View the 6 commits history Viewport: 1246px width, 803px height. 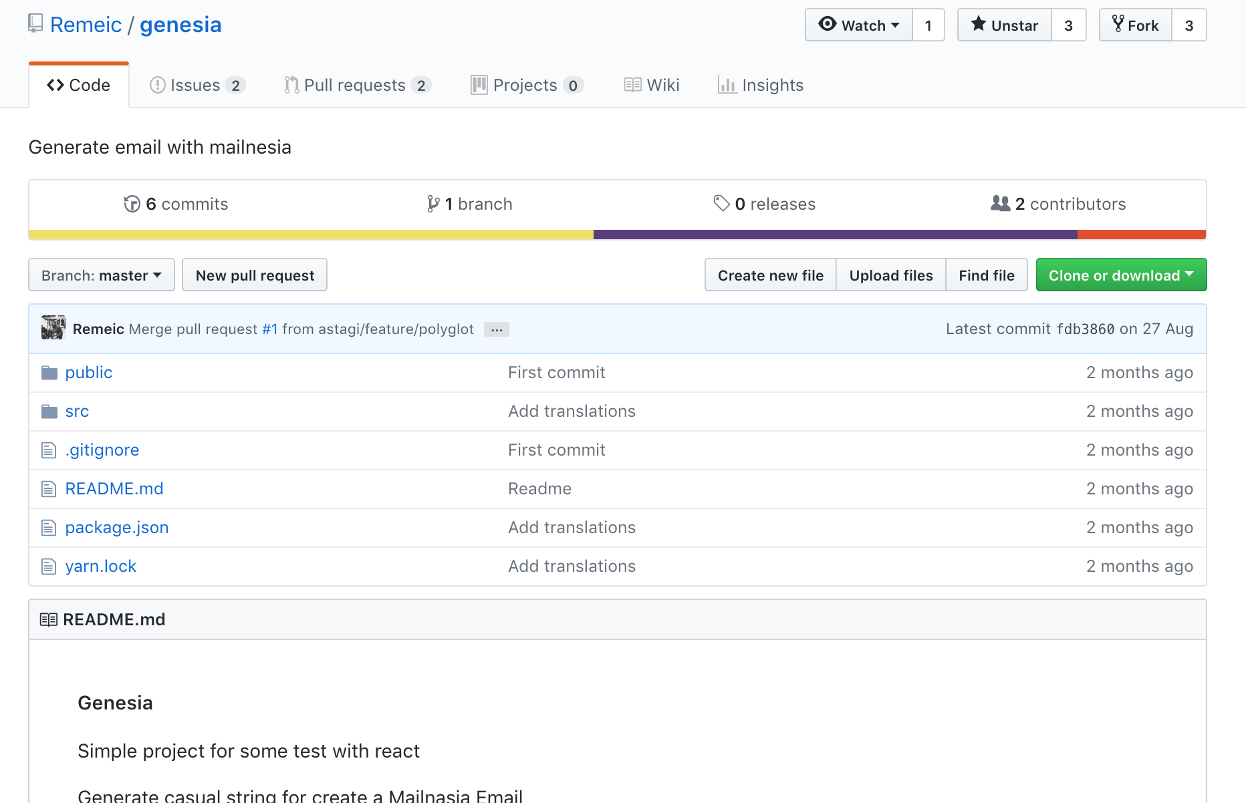click(176, 204)
